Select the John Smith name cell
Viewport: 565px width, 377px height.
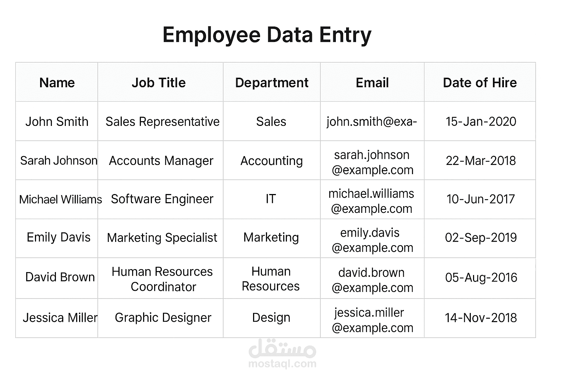(x=57, y=121)
